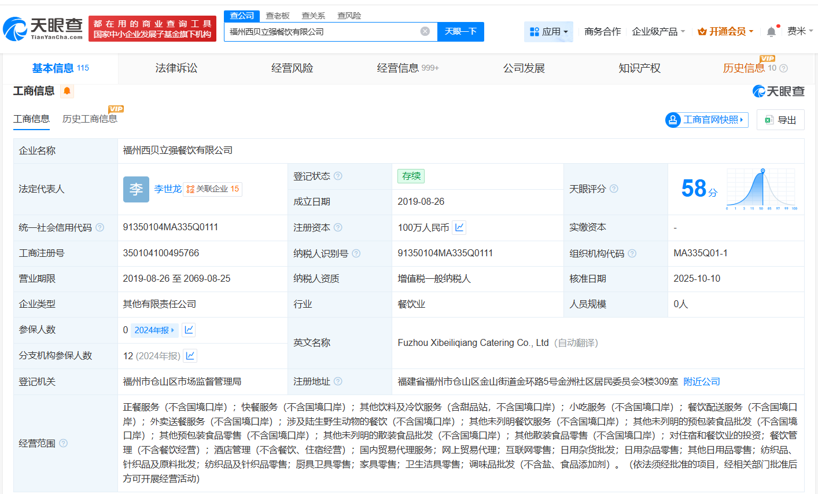Click the Excel icon in 导出 button

point(769,120)
